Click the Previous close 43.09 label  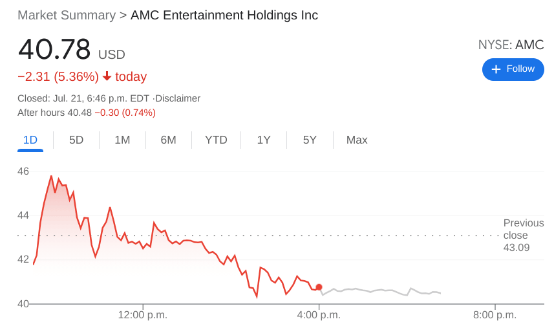[523, 235]
